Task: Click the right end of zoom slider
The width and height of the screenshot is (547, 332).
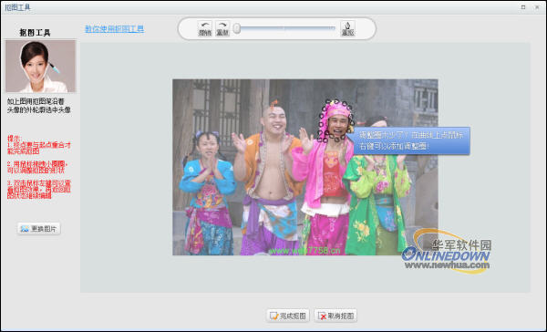Action: (335, 28)
